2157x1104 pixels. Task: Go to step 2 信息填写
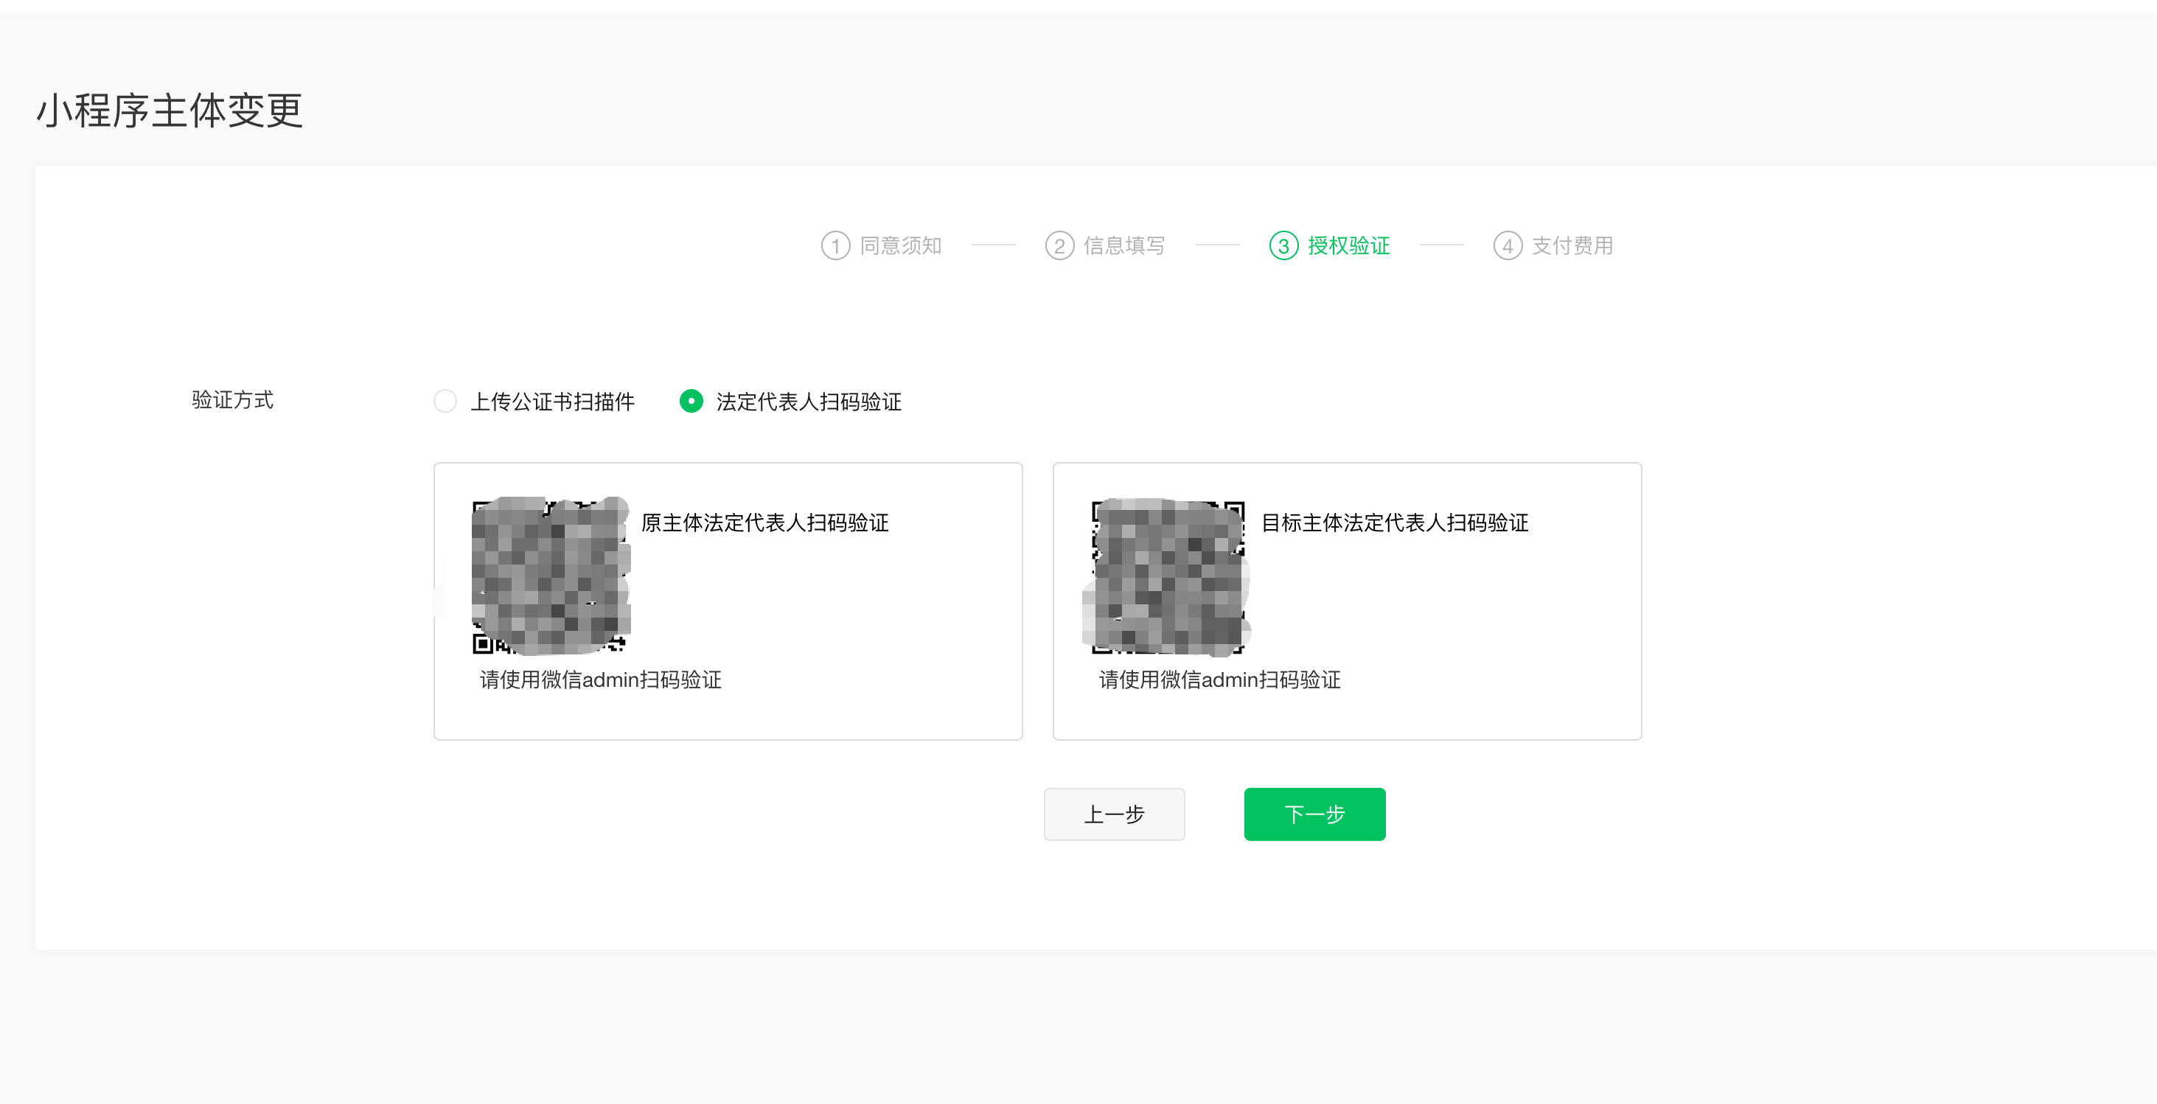(x=1105, y=245)
